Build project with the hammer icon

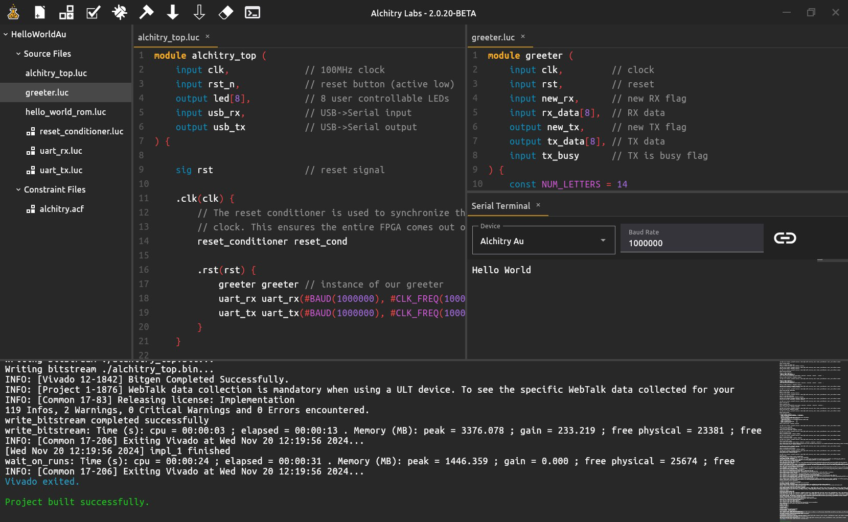[146, 12]
